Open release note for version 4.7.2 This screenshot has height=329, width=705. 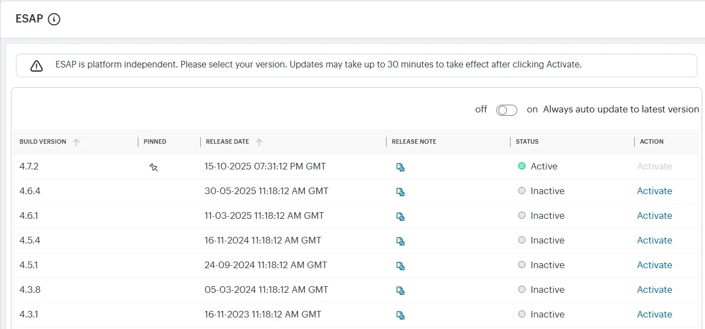[x=401, y=167]
